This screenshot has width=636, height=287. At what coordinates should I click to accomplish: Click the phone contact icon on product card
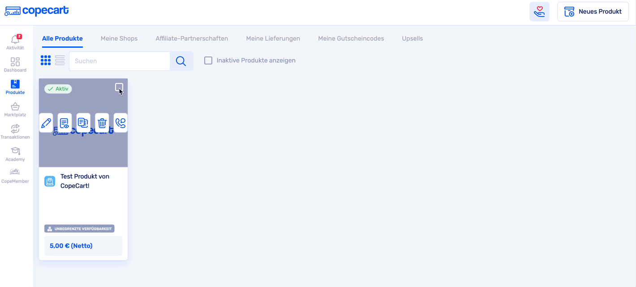pyautogui.click(x=120, y=123)
